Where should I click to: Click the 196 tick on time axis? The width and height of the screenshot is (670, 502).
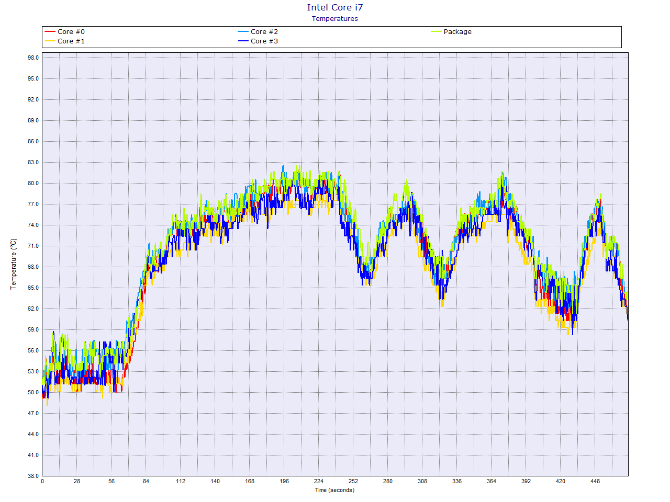[x=284, y=482]
